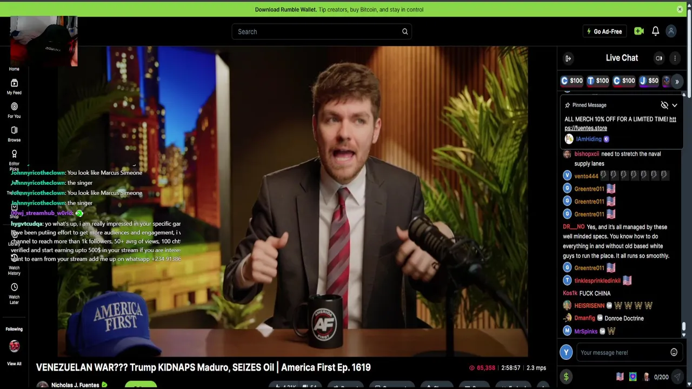Image resolution: width=692 pixels, height=389 pixels.
Task: Click Dmanfig username in chat
Action: click(x=584, y=318)
